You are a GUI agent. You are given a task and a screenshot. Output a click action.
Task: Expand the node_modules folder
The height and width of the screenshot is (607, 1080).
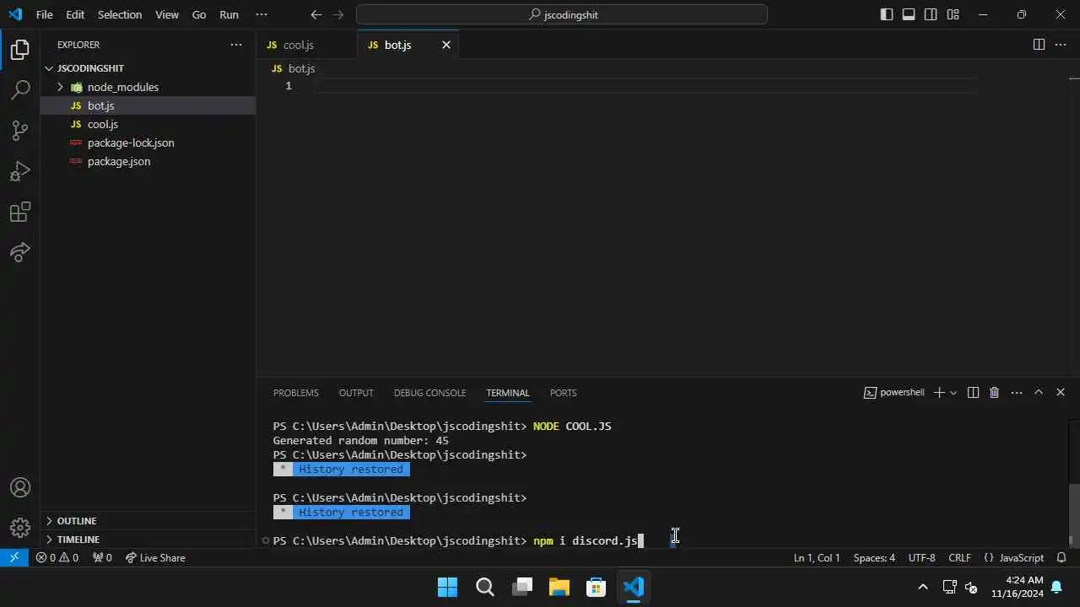click(x=60, y=87)
